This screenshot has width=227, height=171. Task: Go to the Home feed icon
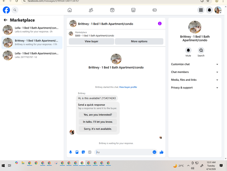(69, 10)
